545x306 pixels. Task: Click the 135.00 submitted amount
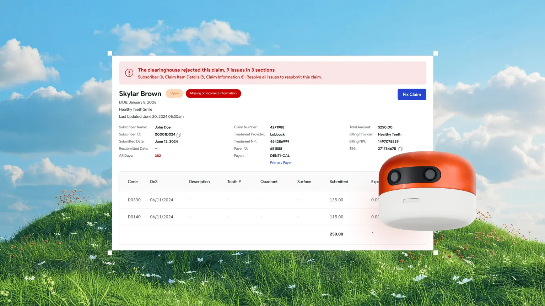(x=336, y=200)
